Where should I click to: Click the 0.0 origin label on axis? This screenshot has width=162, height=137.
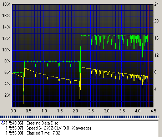pos(13,111)
